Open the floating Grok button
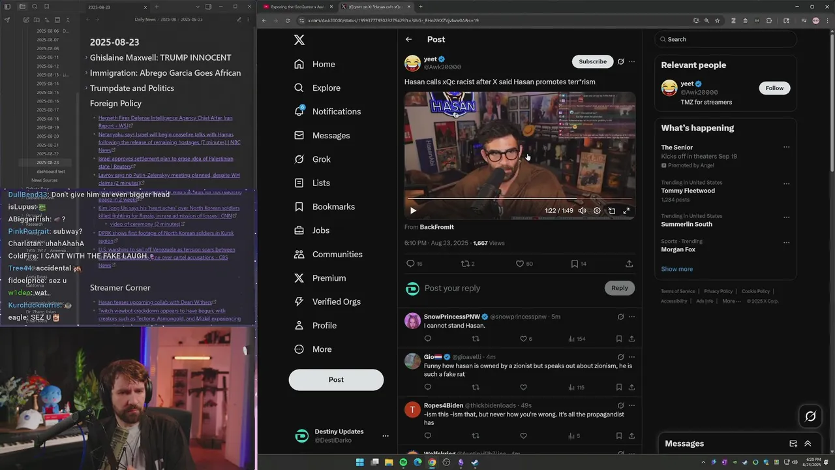The width and height of the screenshot is (835, 470). 811,416
